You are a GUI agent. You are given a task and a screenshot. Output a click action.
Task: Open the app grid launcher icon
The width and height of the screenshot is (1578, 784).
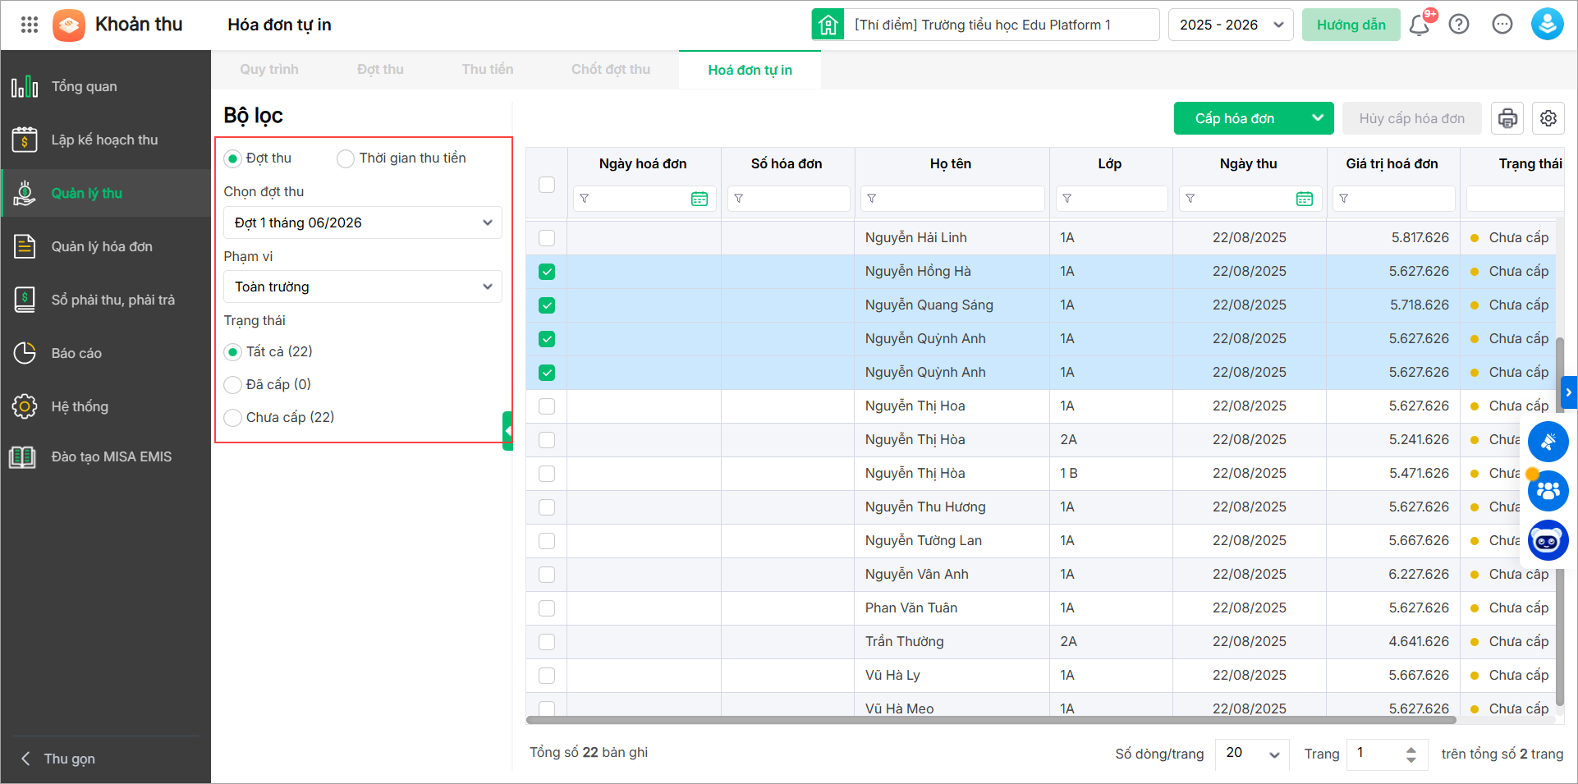(30, 25)
